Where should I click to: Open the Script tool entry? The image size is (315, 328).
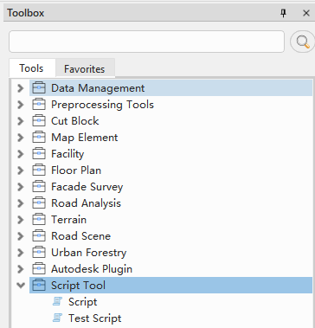[x=83, y=302]
